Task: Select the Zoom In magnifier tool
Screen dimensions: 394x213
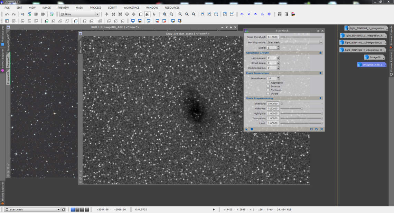Action: tap(165, 14)
